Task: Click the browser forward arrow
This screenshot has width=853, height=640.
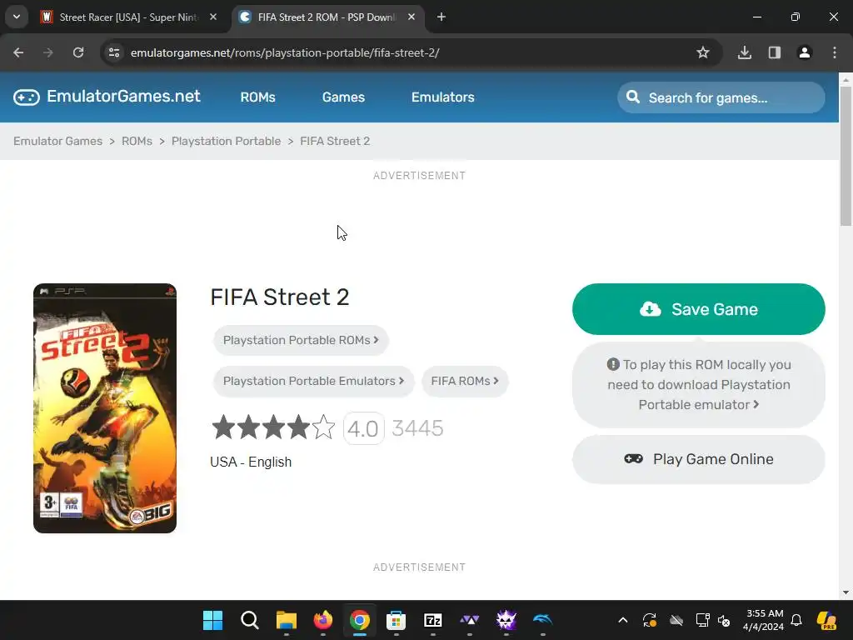Action: click(x=47, y=52)
